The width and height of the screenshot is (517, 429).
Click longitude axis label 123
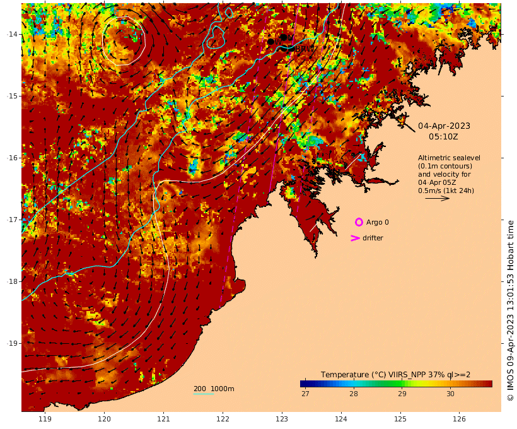pos(282,419)
